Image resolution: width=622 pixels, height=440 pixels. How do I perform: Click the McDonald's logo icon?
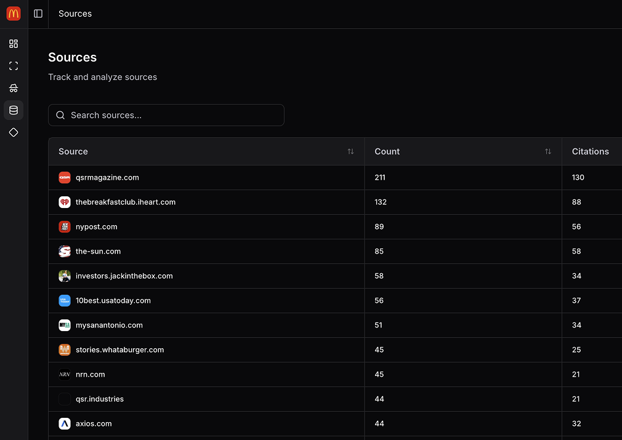(x=13, y=13)
